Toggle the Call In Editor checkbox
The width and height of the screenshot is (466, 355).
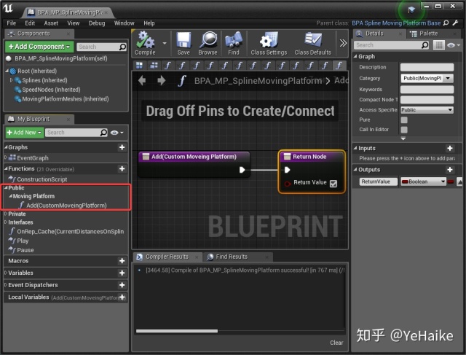(x=404, y=130)
